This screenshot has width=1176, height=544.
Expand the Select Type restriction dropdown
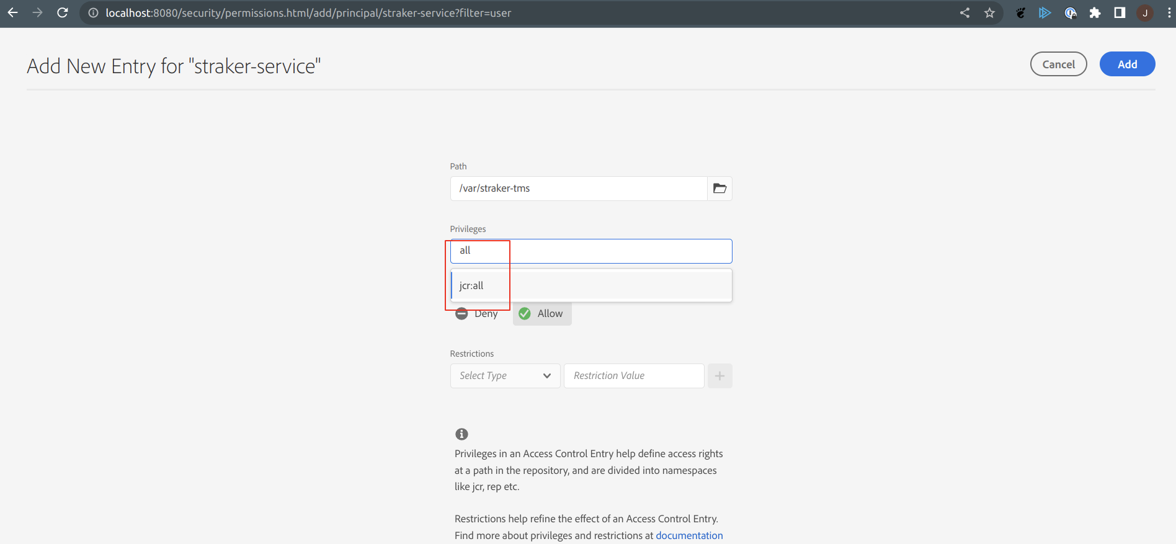[505, 376]
